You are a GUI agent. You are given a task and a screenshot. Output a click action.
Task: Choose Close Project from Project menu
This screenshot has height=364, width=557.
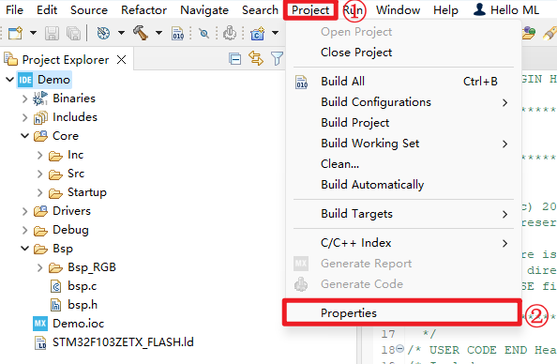pos(403,53)
